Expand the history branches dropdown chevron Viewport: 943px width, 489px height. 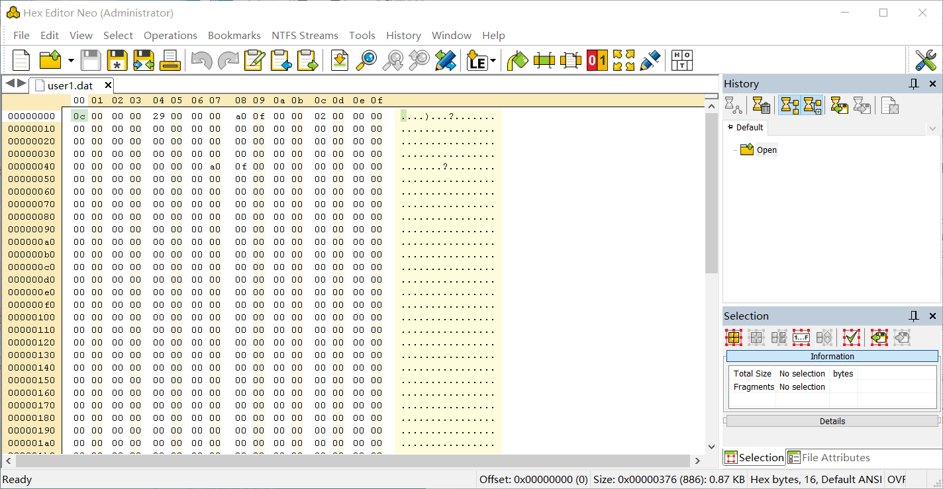tap(933, 128)
